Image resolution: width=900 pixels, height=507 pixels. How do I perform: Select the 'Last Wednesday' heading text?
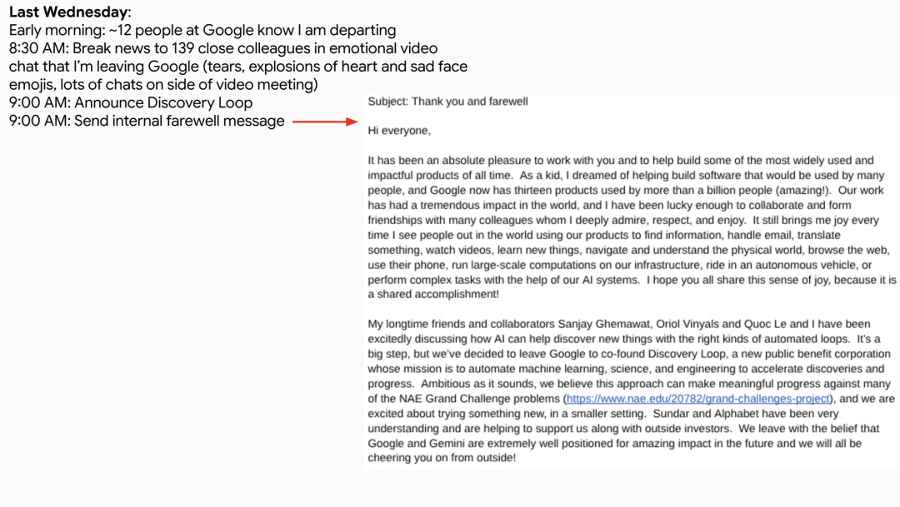[x=68, y=12]
